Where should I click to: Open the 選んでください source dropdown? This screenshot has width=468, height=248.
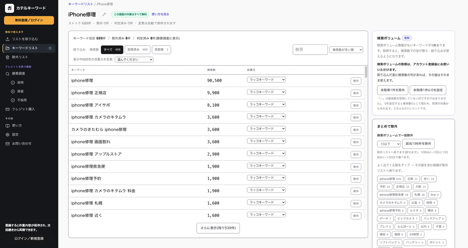(x=134, y=59)
